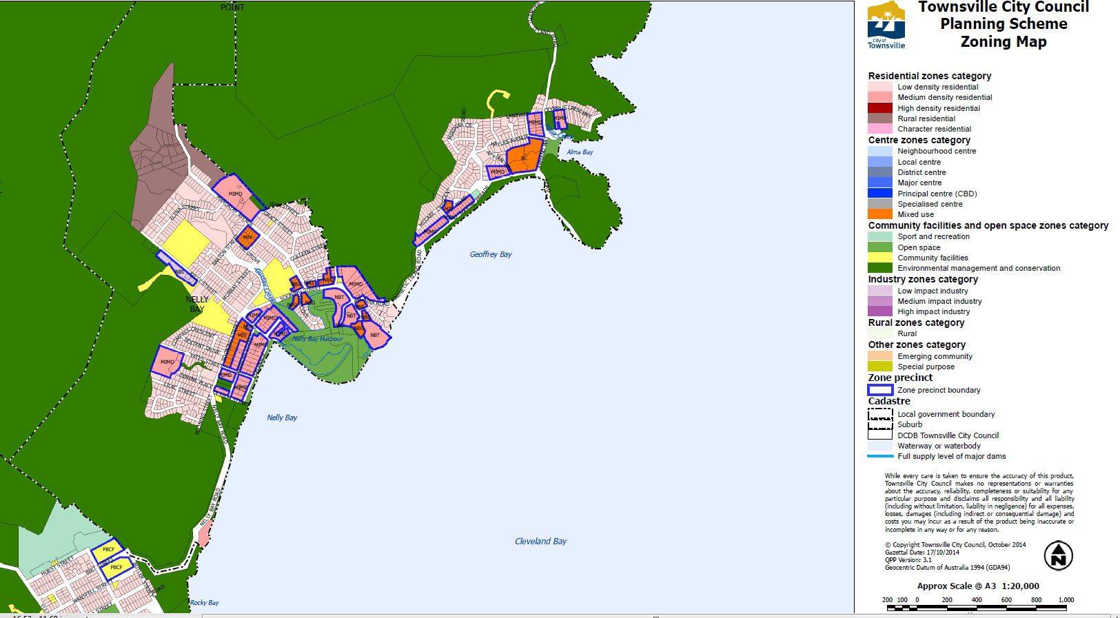Select the Rural residential legend swatch
This screenshot has height=618, width=1120.
[880, 119]
